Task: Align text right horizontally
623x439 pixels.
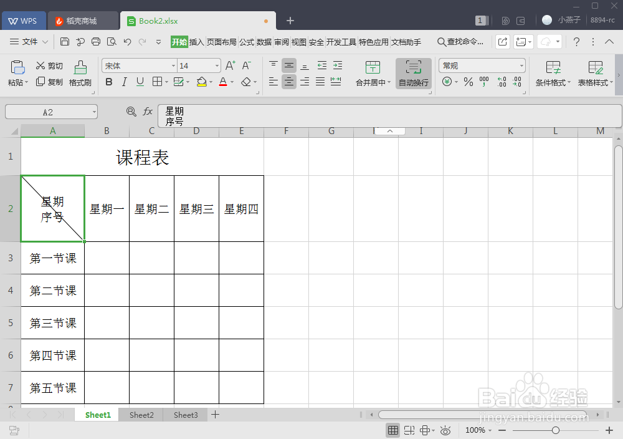Action: tap(305, 82)
